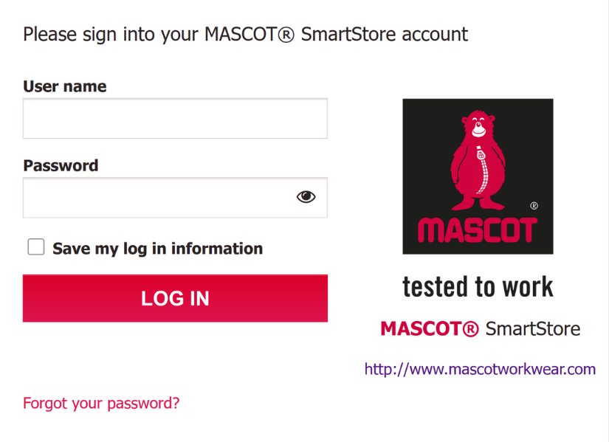Click the registered trademark symbol in logo
The image size is (609, 442).
click(x=534, y=206)
